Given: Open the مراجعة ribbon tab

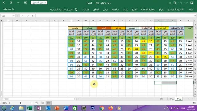Looking at the screenshot, I should click(x=115, y=10).
